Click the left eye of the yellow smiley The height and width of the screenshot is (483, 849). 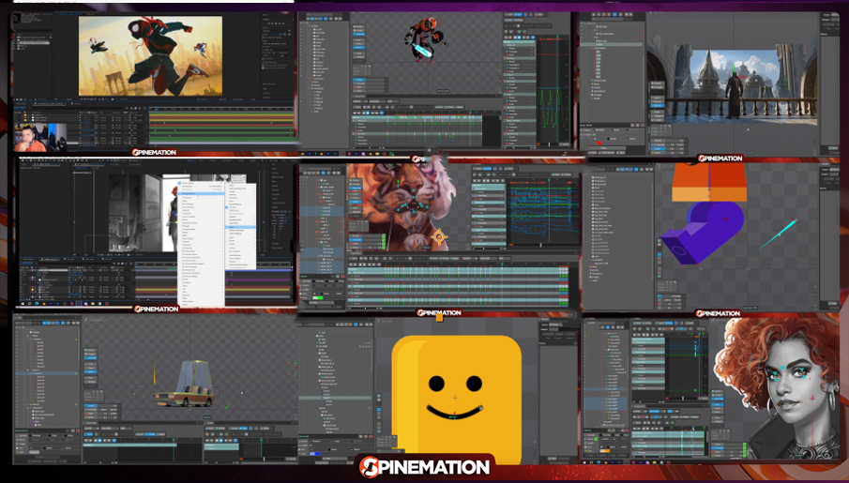pyautogui.click(x=436, y=384)
